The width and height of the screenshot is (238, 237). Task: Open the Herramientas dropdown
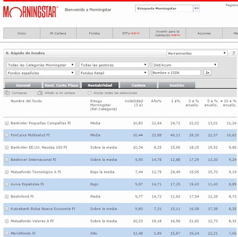click(197, 53)
